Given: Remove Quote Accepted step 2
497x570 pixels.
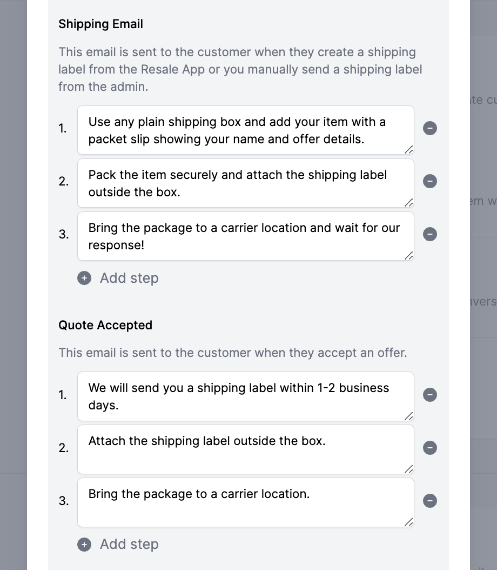Looking at the screenshot, I should tap(430, 448).
